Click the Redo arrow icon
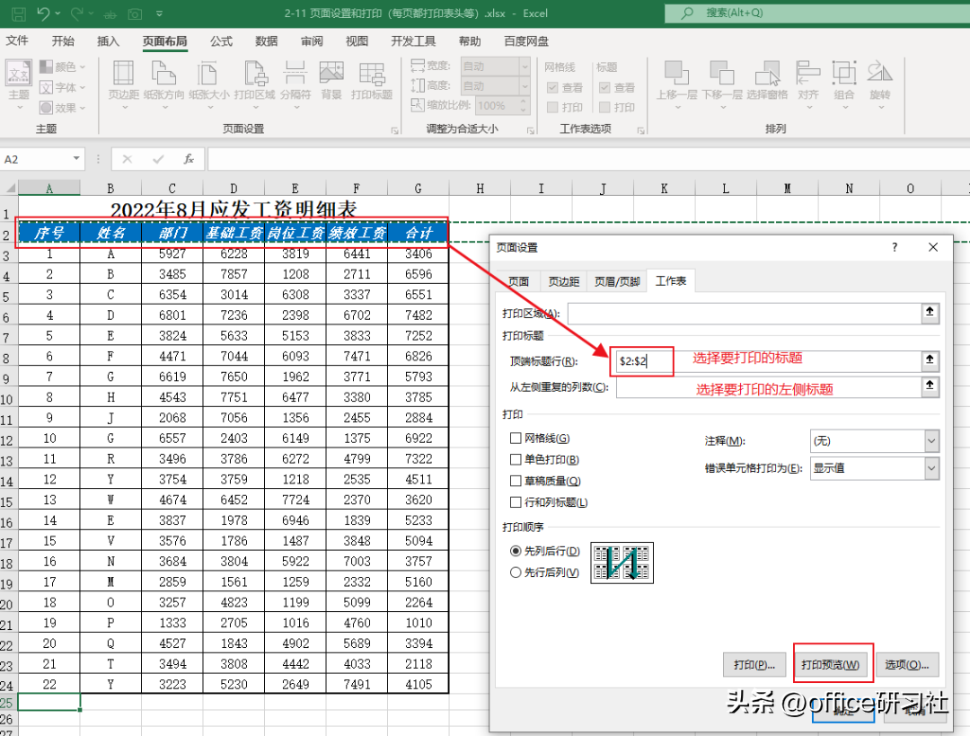The width and height of the screenshot is (970, 736). point(77,13)
